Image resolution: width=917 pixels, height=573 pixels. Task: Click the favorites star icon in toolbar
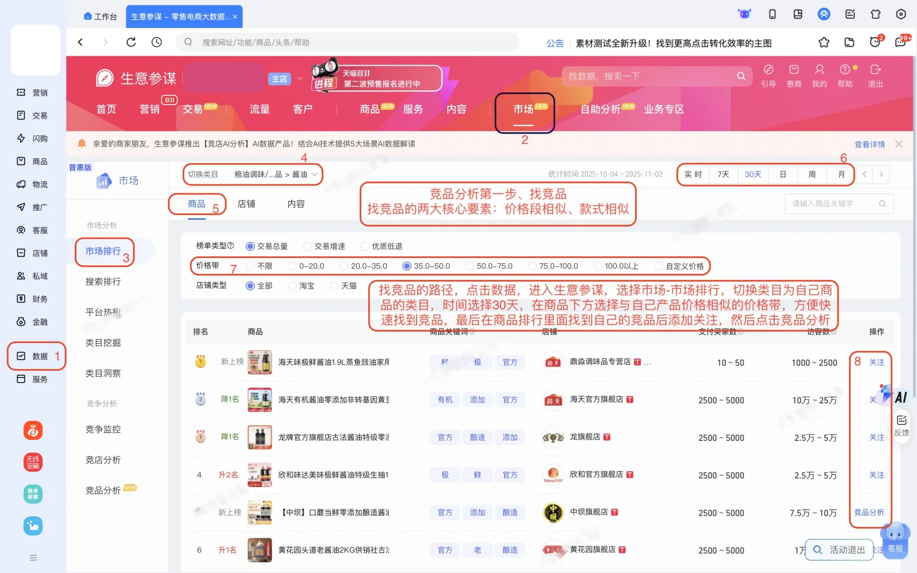pyautogui.click(x=824, y=42)
